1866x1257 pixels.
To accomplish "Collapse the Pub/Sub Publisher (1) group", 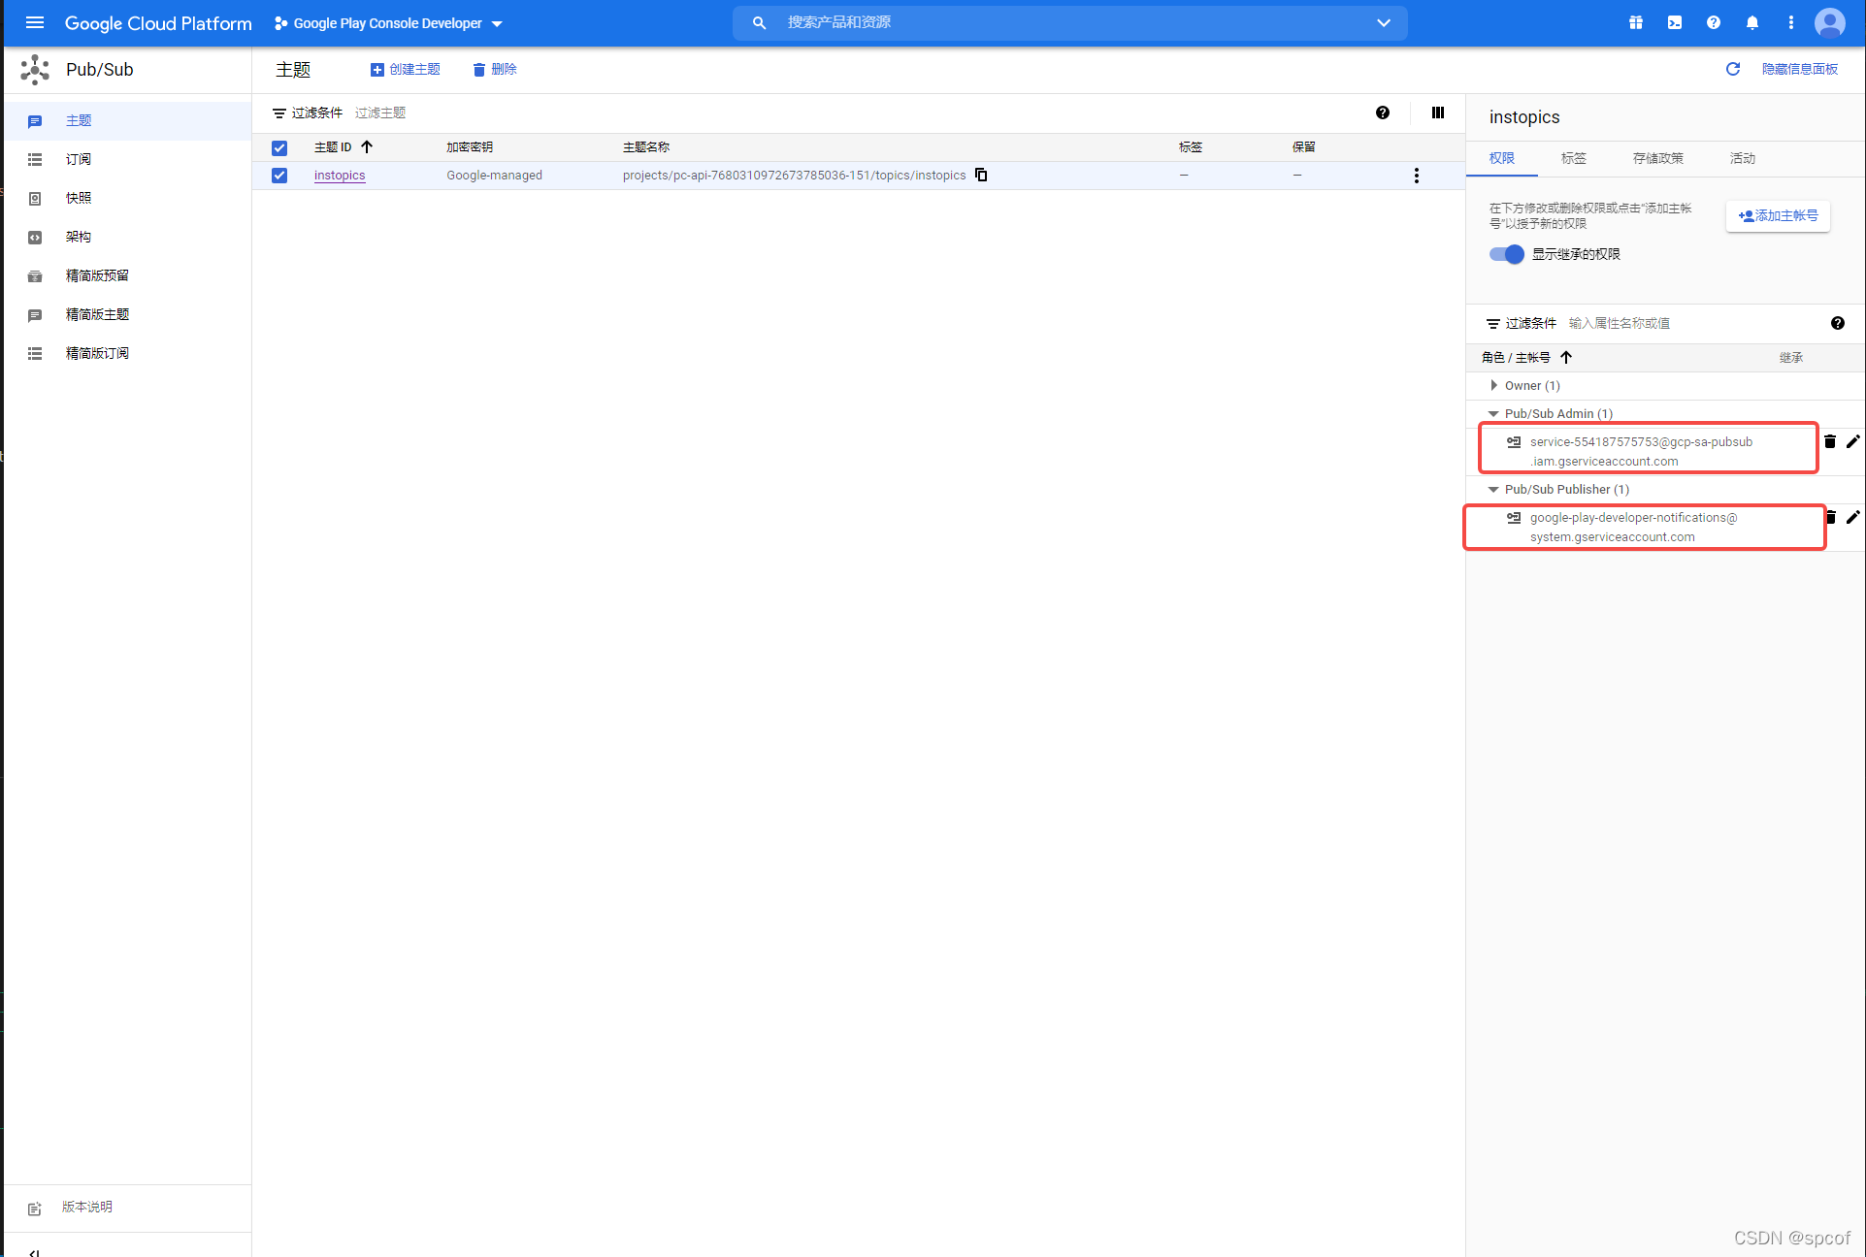I will click(1493, 490).
